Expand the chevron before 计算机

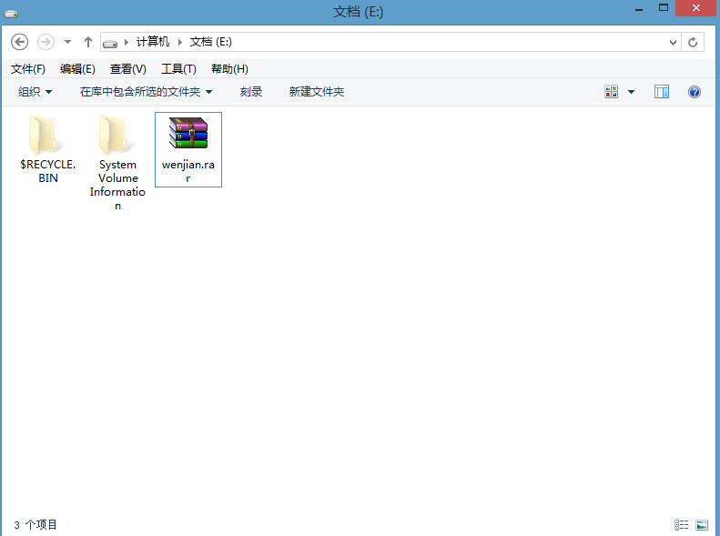[x=127, y=42]
